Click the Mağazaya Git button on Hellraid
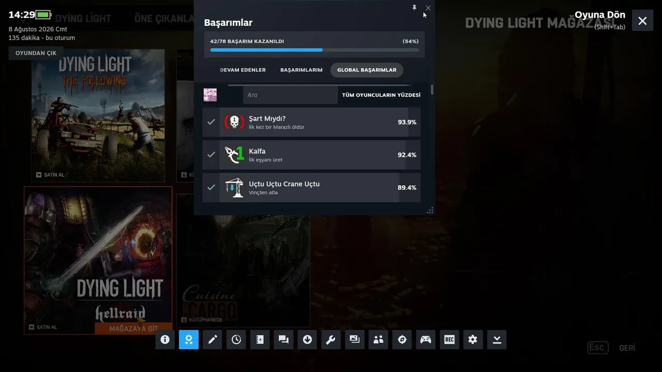The height and width of the screenshot is (372, 662). coord(133,329)
